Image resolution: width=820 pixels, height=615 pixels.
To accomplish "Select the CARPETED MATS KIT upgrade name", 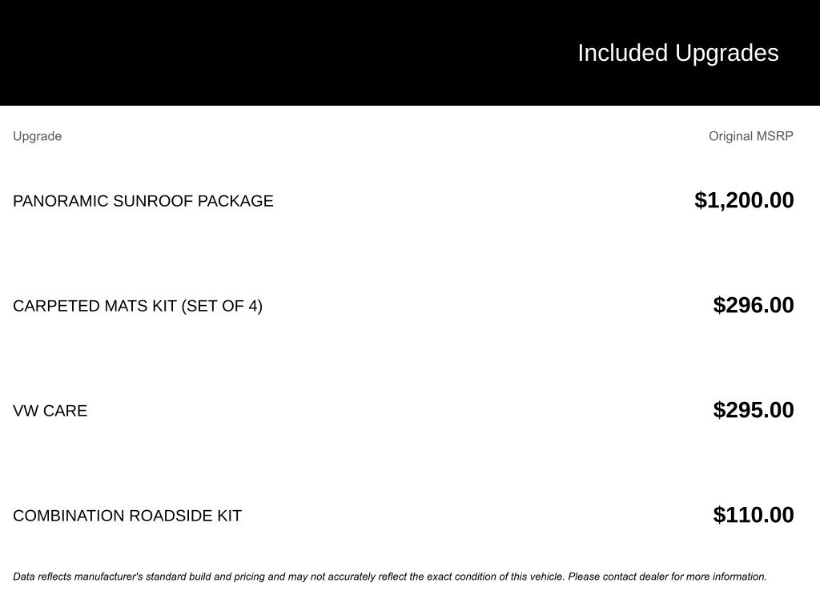I will (137, 306).
